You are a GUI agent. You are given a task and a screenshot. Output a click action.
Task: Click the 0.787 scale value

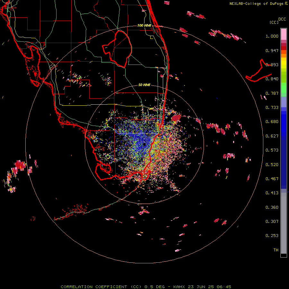point(272,93)
